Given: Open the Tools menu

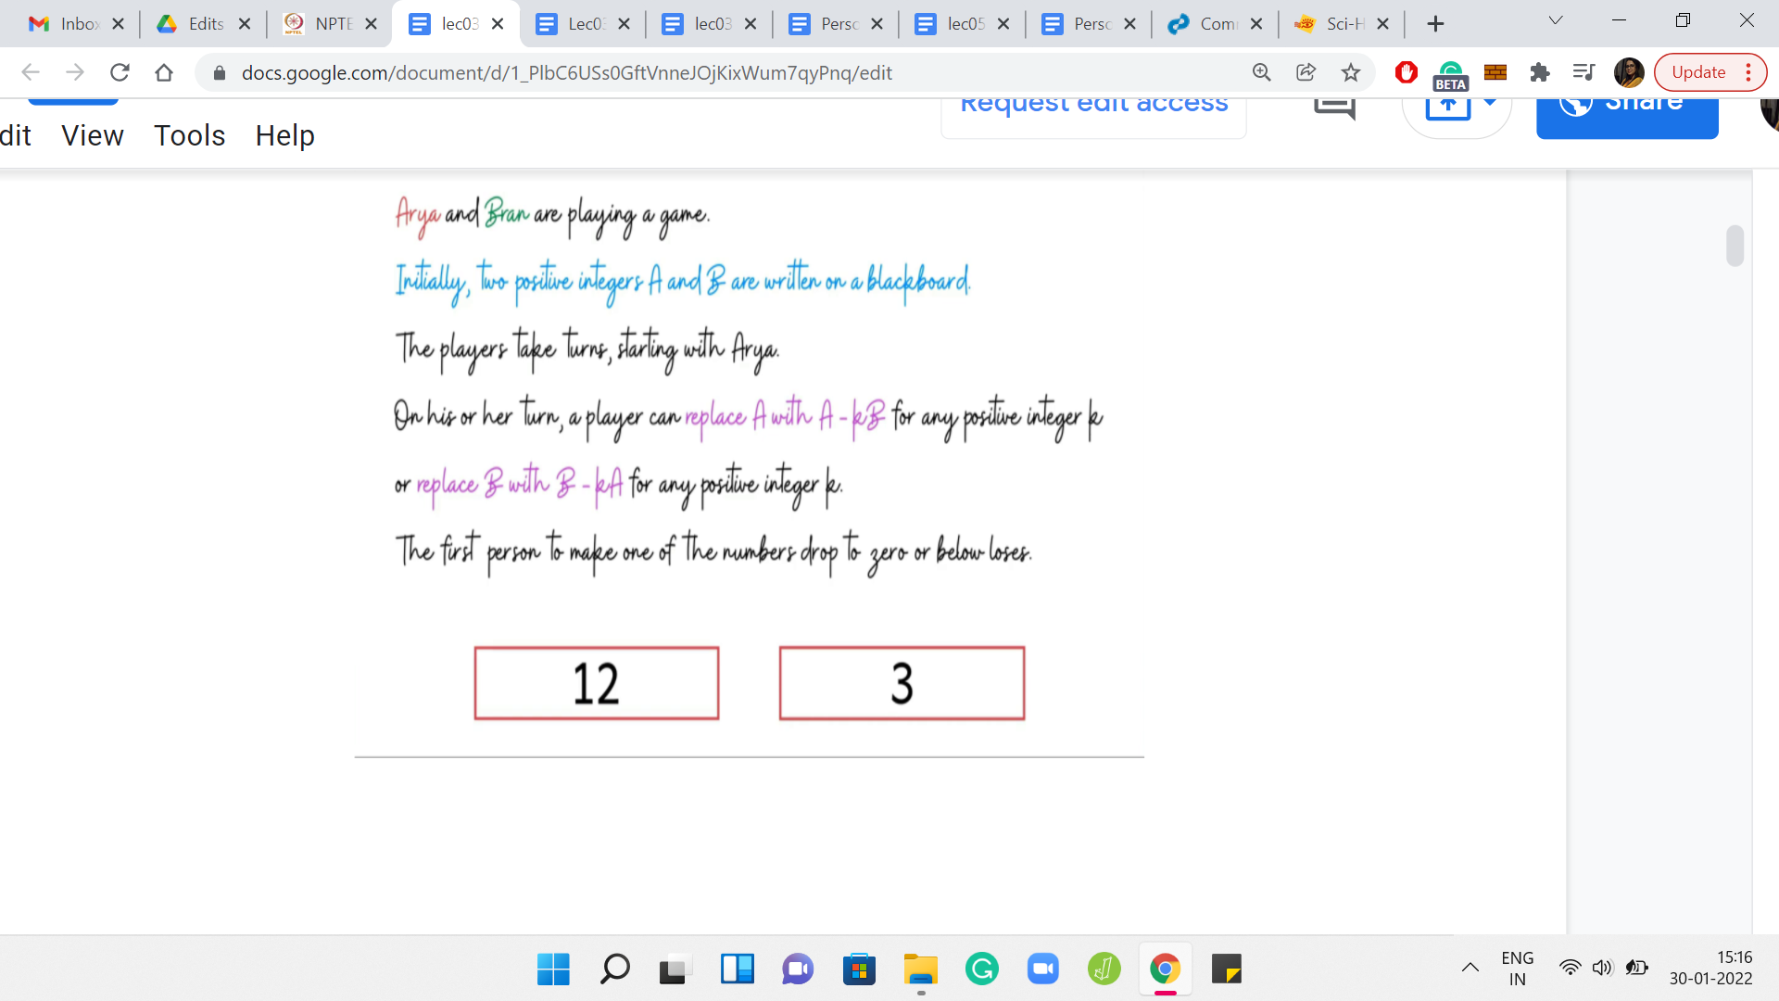Looking at the screenshot, I should click(x=189, y=135).
